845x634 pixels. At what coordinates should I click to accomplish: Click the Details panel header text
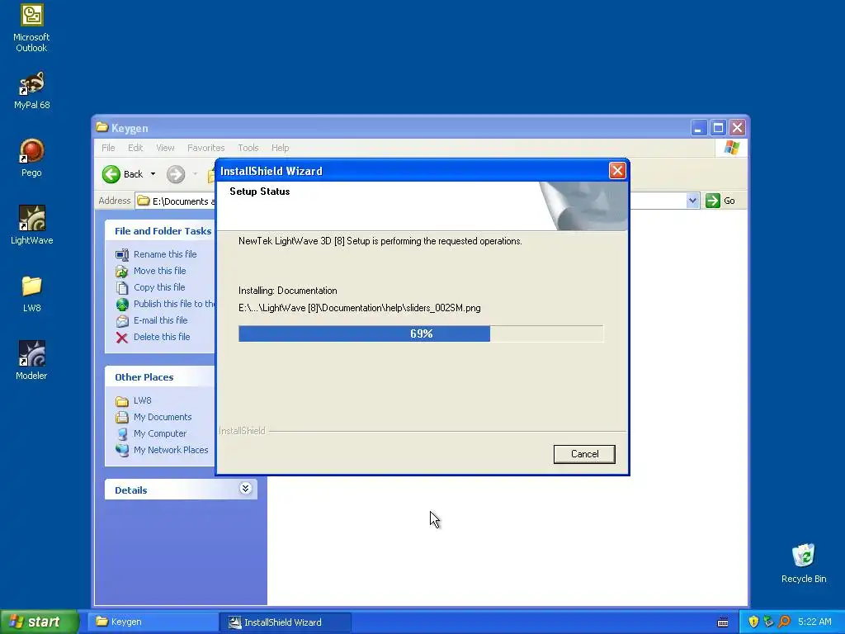[131, 490]
